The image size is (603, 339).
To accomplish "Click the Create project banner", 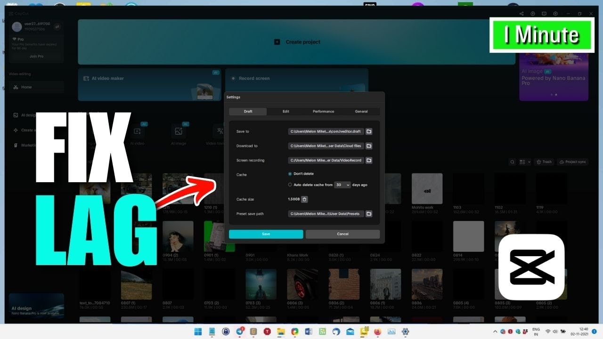I will (x=296, y=42).
